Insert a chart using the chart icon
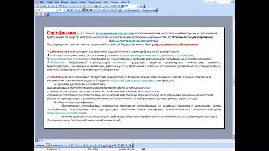Image resolution: width=269 pixels, height=151 pixels. [x=96, y=6]
